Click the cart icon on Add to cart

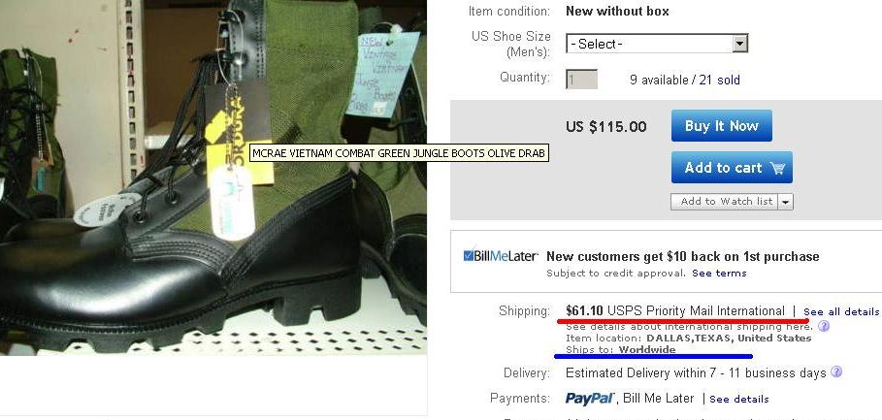pyautogui.click(x=777, y=168)
